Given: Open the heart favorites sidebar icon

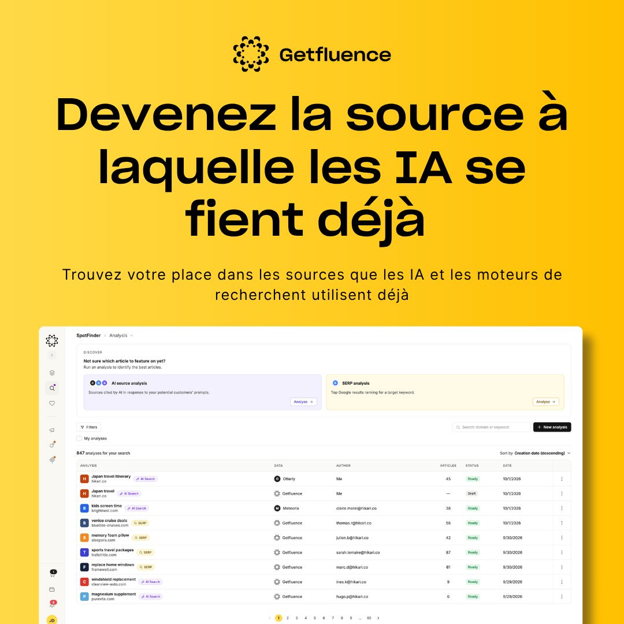Looking at the screenshot, I should 52,403.
